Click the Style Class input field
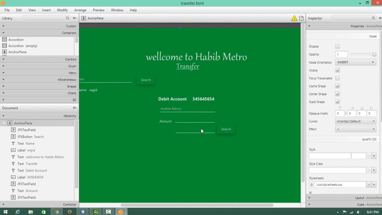Image resolution: width=382 pixels, height=215 pixels. click(x=337, y=170)
